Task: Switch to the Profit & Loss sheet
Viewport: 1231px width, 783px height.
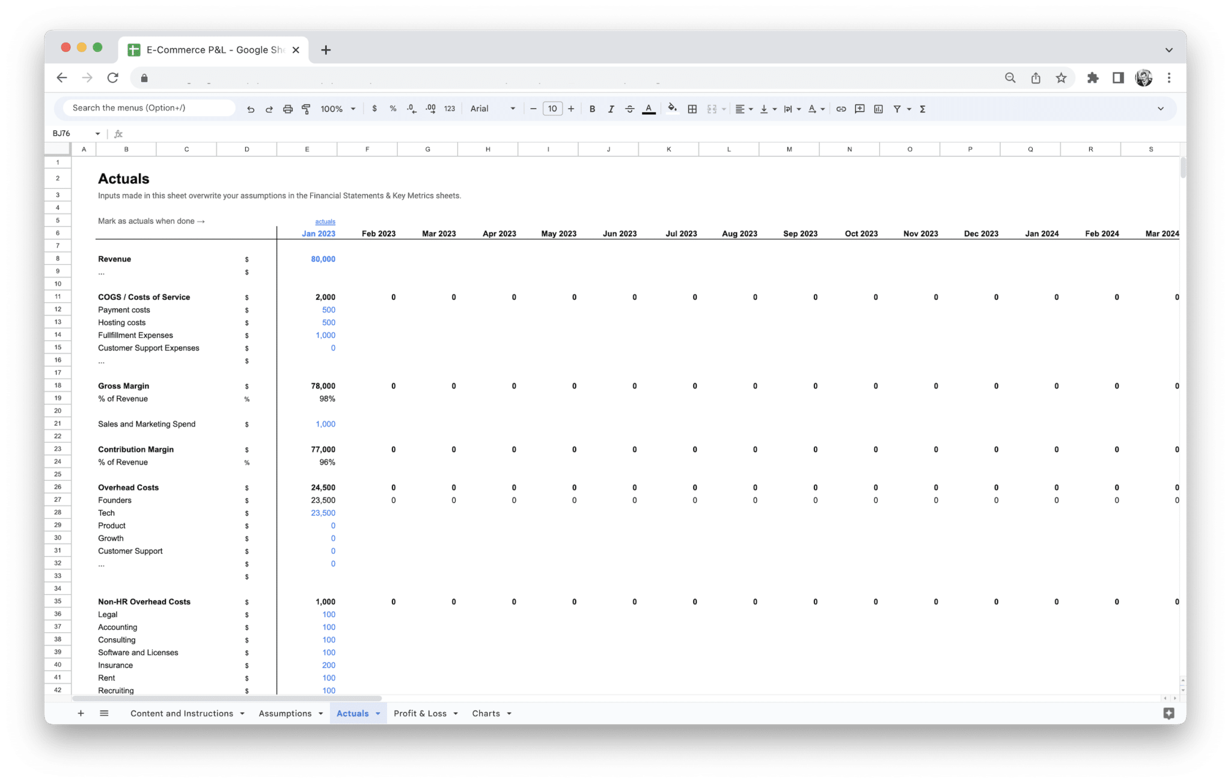Action: (x=421, y=713)
